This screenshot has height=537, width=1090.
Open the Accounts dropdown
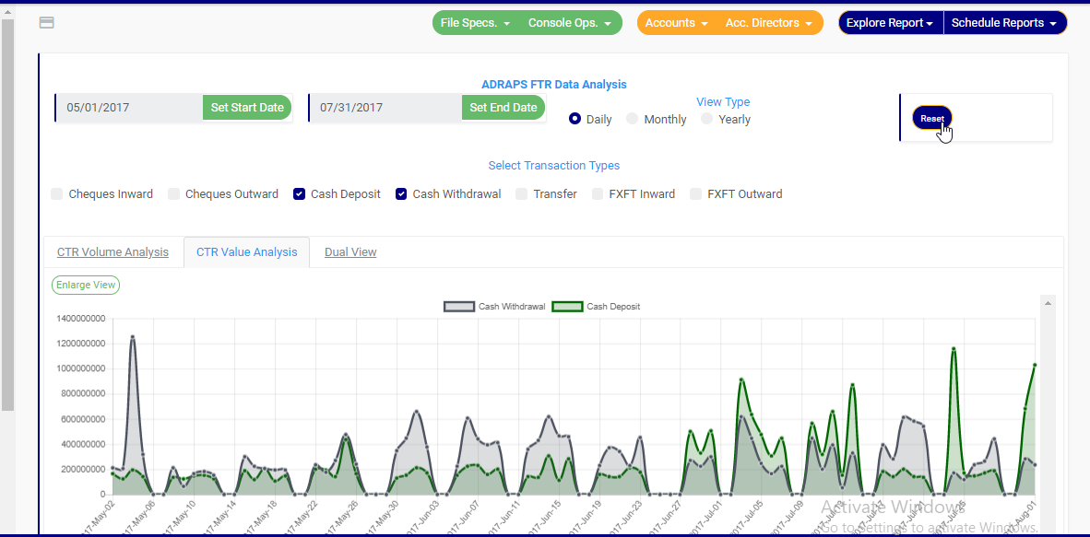coord(676,23)
